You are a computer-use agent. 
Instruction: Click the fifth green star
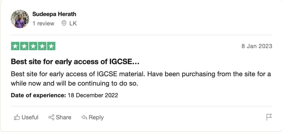[x=51, y=46]
